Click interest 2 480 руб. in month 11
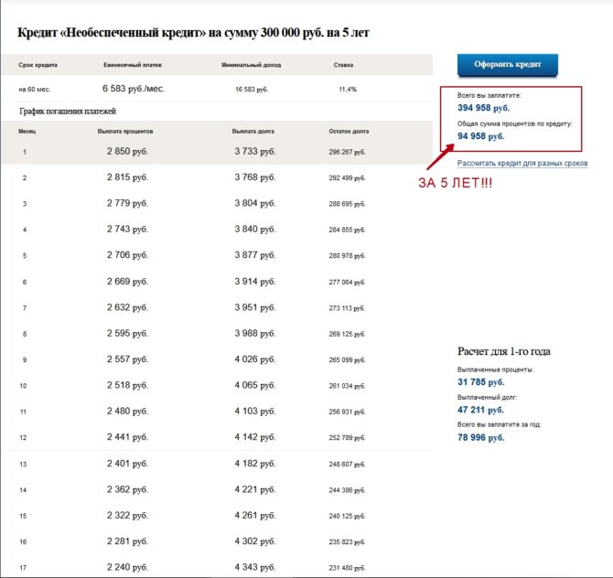The image size is (613, 578). click(127, 411)
